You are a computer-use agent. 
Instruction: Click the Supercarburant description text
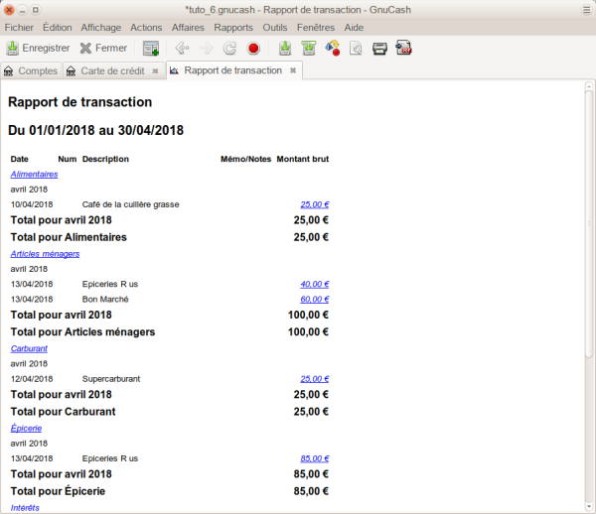(111, 379)
